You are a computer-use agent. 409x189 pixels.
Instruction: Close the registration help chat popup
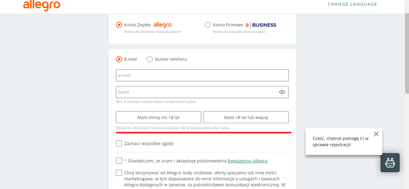(376, 134)
